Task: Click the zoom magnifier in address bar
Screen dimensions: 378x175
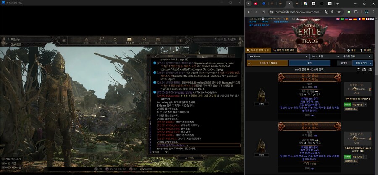Action: [x=333, y=12]
